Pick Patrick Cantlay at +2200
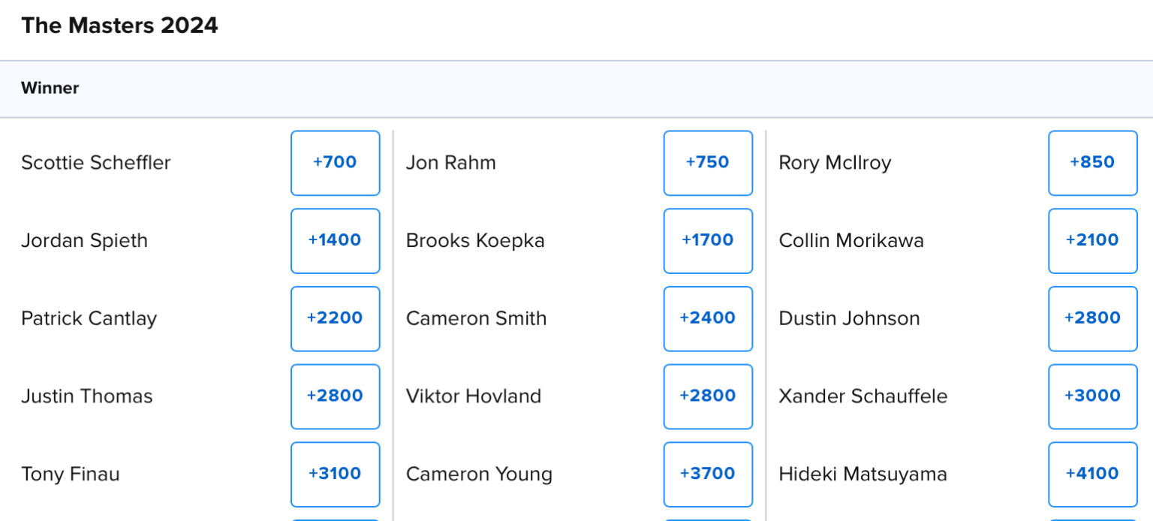 point(336,318)
